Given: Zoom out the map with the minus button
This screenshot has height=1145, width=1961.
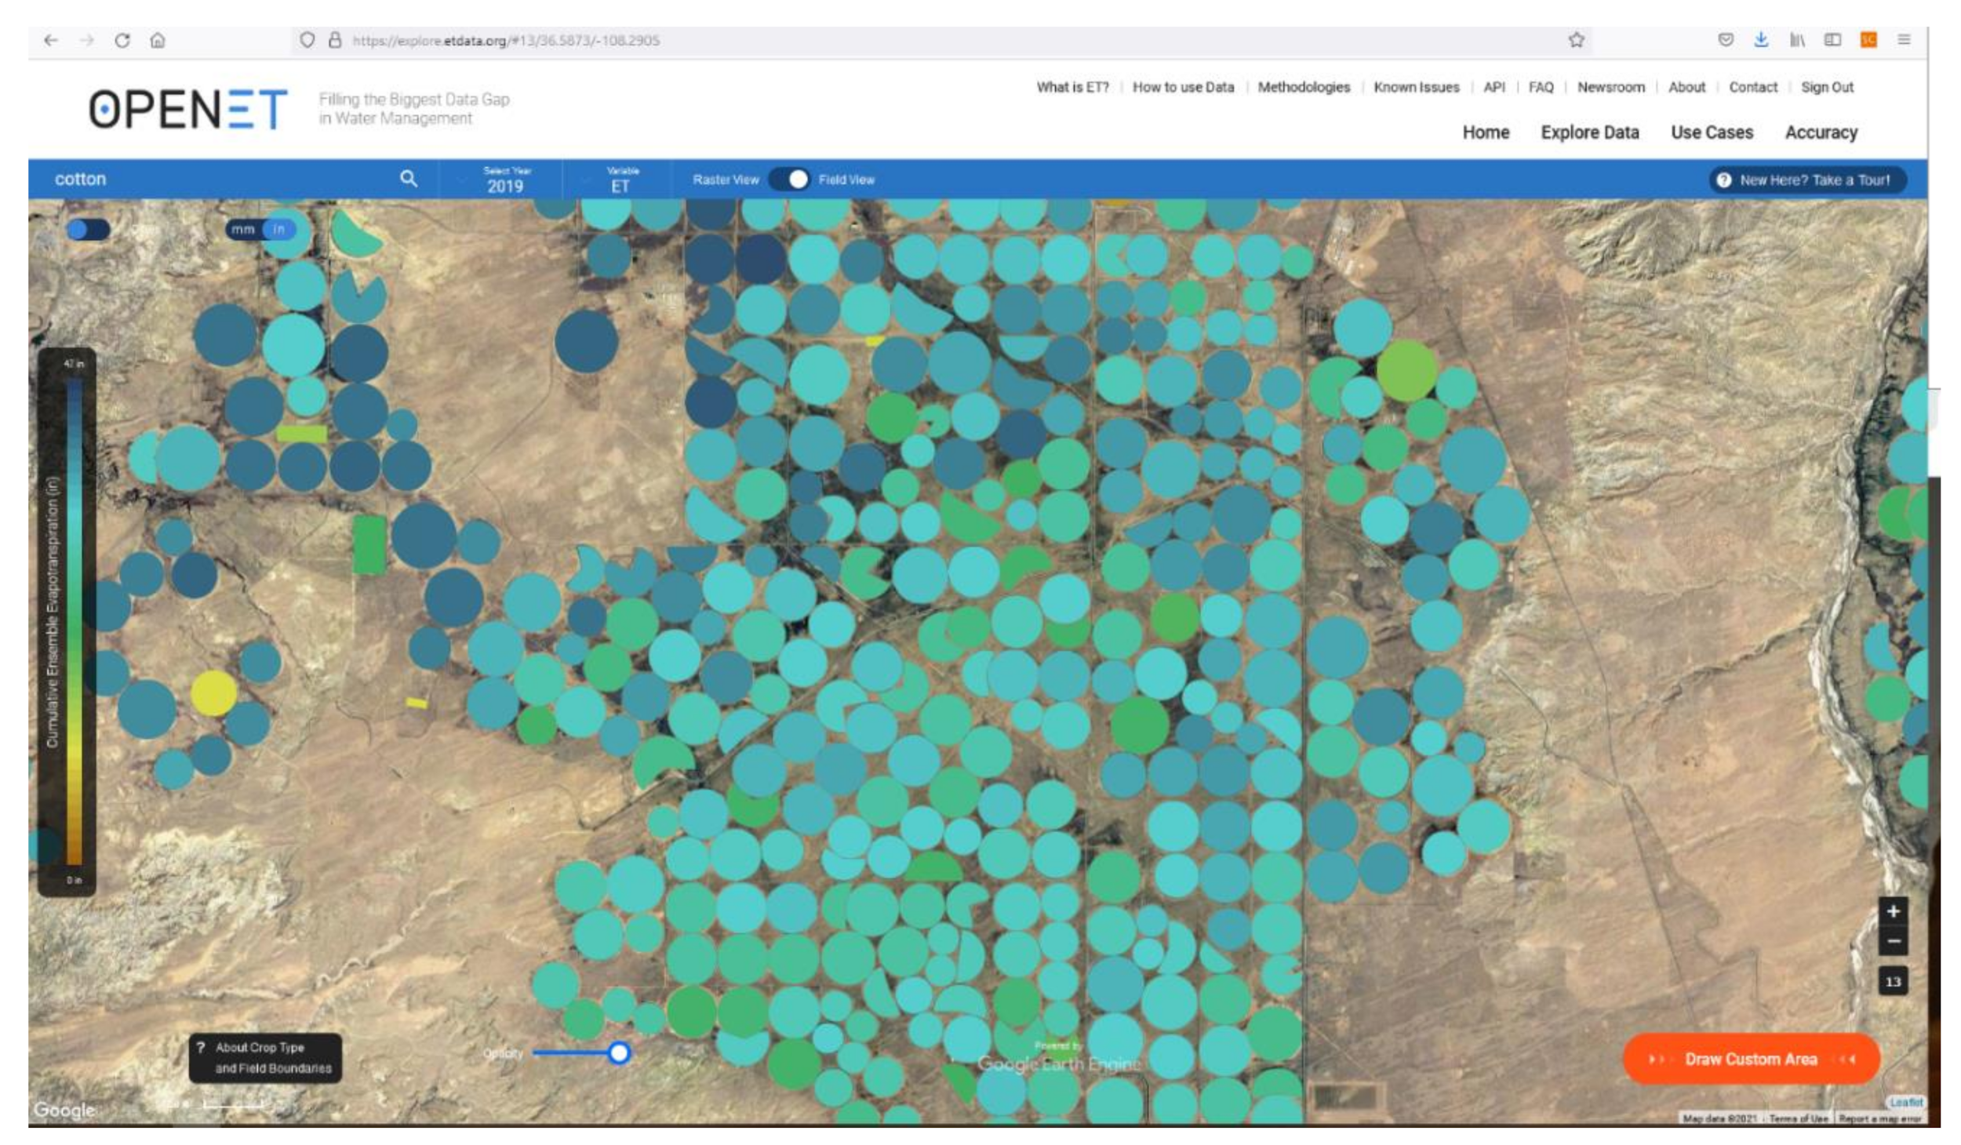Looking at the screenshot, I should click(1894, 941).
